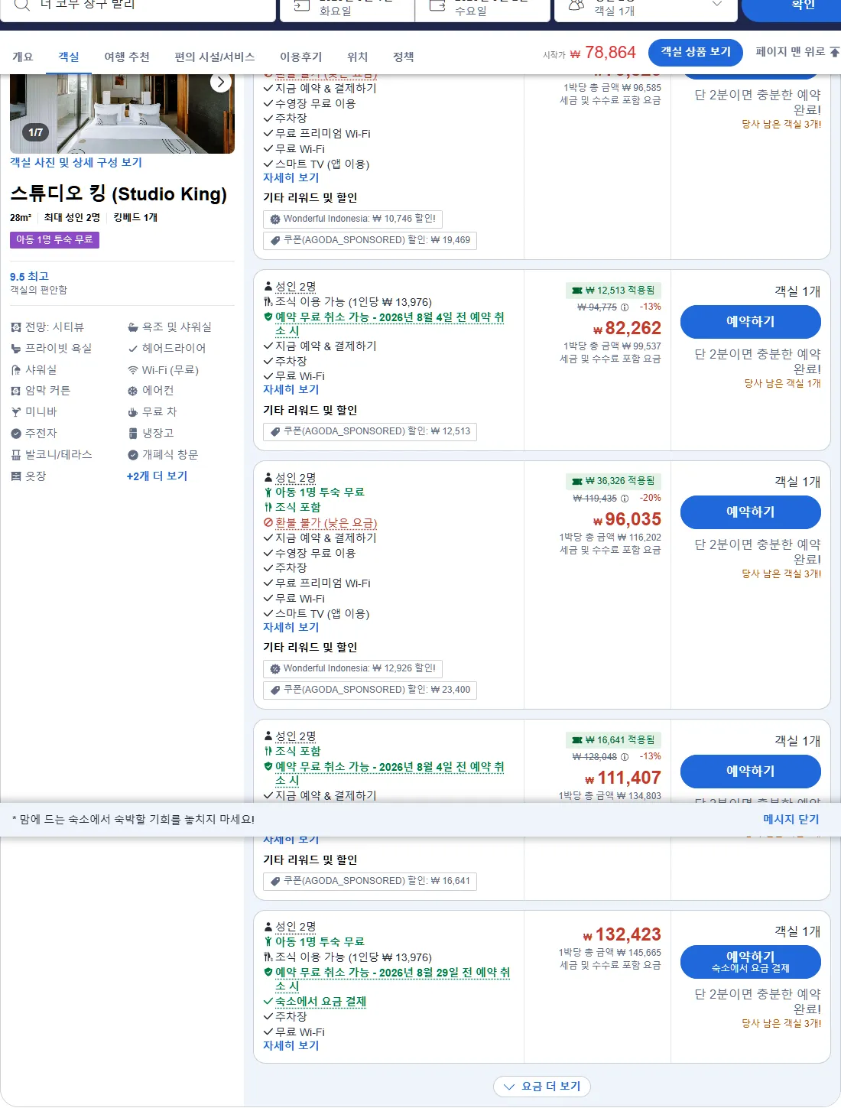
Task: Click the search magnifier icon in destination field
Action: pos(22,5)
